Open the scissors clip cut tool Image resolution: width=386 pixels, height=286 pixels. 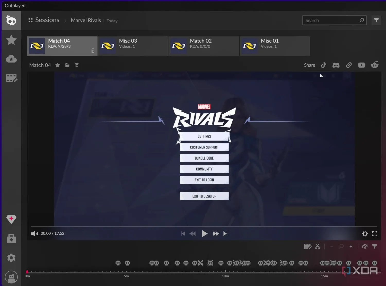(318, 246)
